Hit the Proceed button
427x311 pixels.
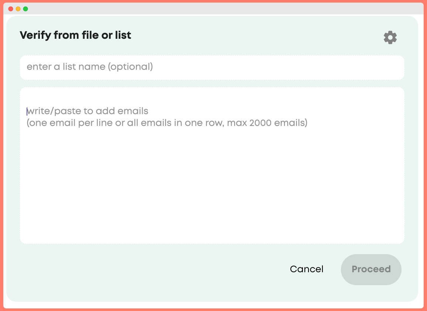tap(371, 270)
